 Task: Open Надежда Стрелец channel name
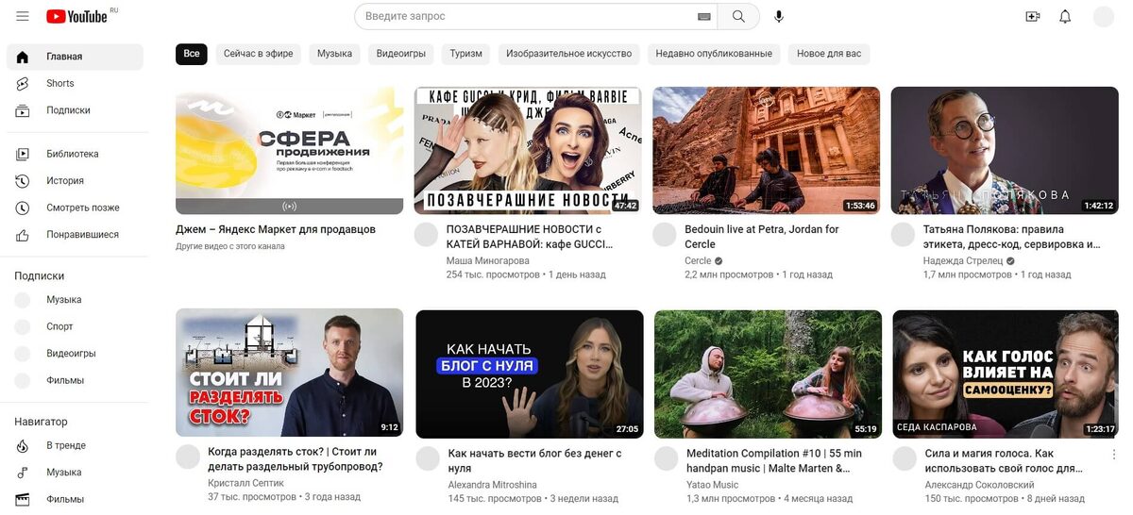pos(963,260)
